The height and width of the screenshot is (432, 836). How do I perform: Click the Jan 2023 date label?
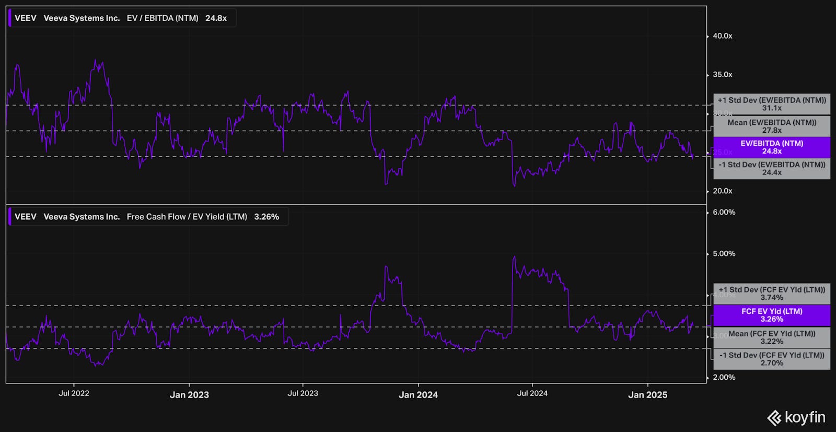click(x=189, y=395)
